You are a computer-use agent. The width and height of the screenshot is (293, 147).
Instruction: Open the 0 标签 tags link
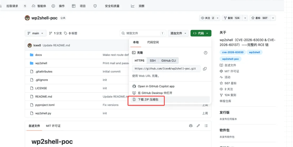(x=71, y=33)
